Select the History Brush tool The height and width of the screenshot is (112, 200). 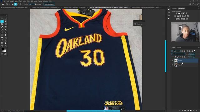coord(2,32)
